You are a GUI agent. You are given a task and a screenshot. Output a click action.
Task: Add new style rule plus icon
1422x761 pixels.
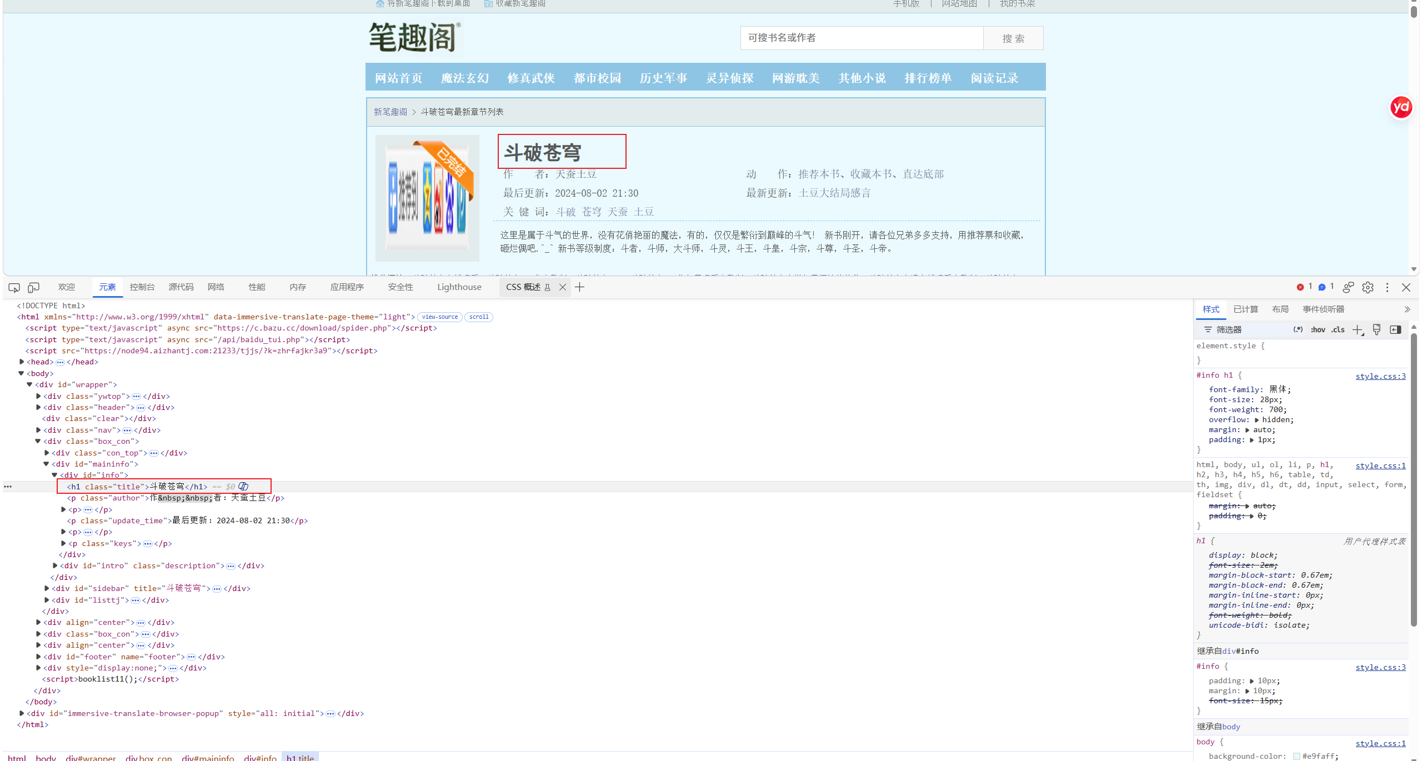(x=1358, y=330)
